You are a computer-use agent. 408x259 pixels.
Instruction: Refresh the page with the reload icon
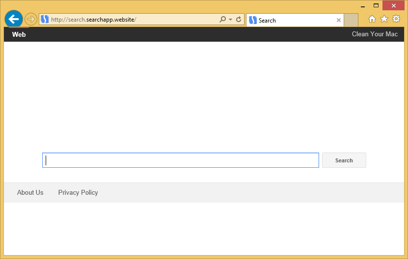click(x=239, y=20)
